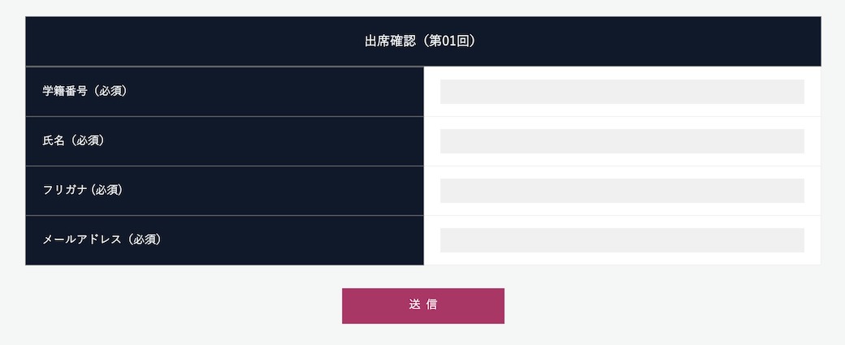Click the 必須 marker beside 氏名
845x345 pixels.
89,140
